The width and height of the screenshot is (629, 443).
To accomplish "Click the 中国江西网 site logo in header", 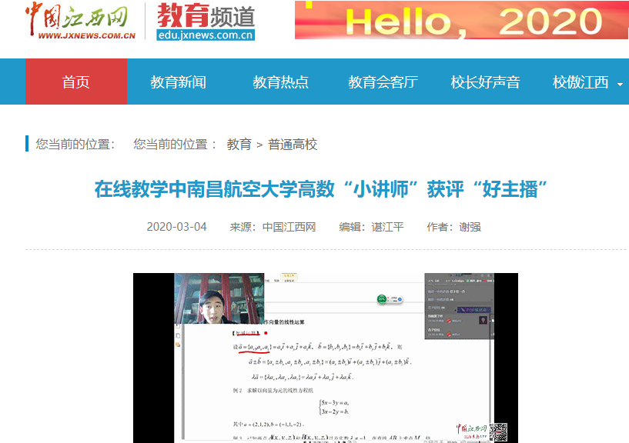I will [x=80, y=20].
